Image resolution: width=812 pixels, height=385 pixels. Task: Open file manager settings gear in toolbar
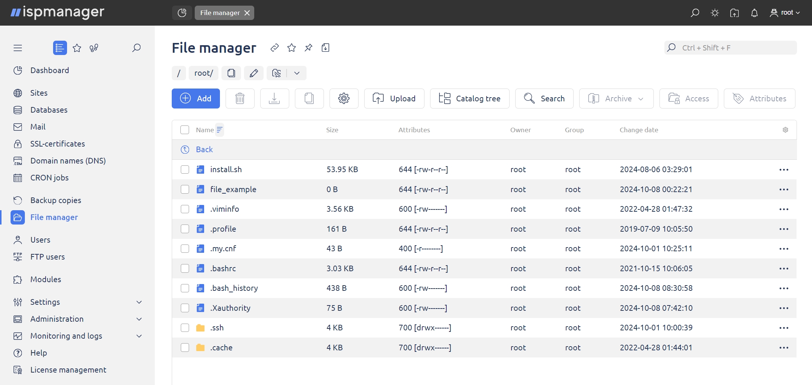(x=344, y=99)
